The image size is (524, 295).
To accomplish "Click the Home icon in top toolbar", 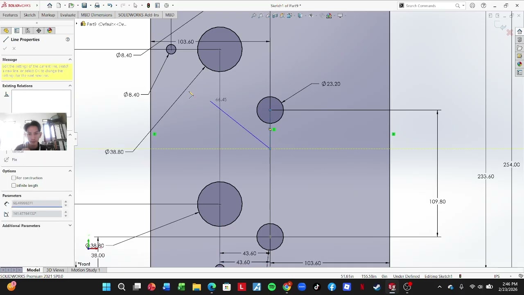I will pyautogui.click(x=50, y=6).
